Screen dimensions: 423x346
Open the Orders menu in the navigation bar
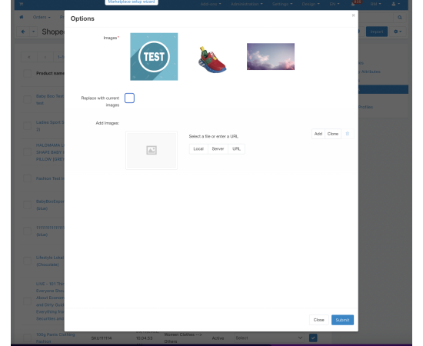42,17
